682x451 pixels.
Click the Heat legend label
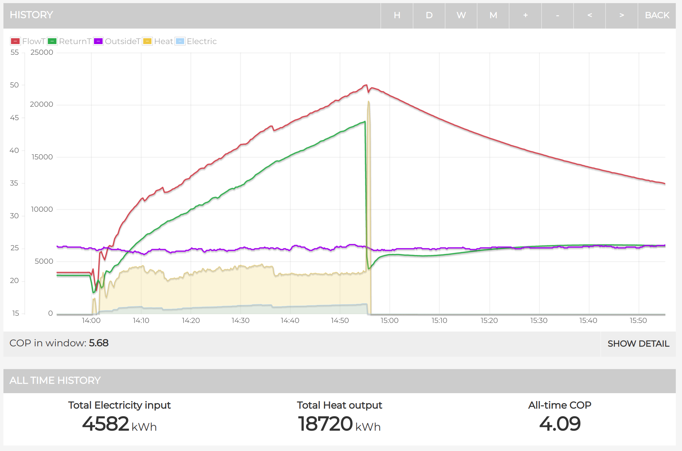163,41
